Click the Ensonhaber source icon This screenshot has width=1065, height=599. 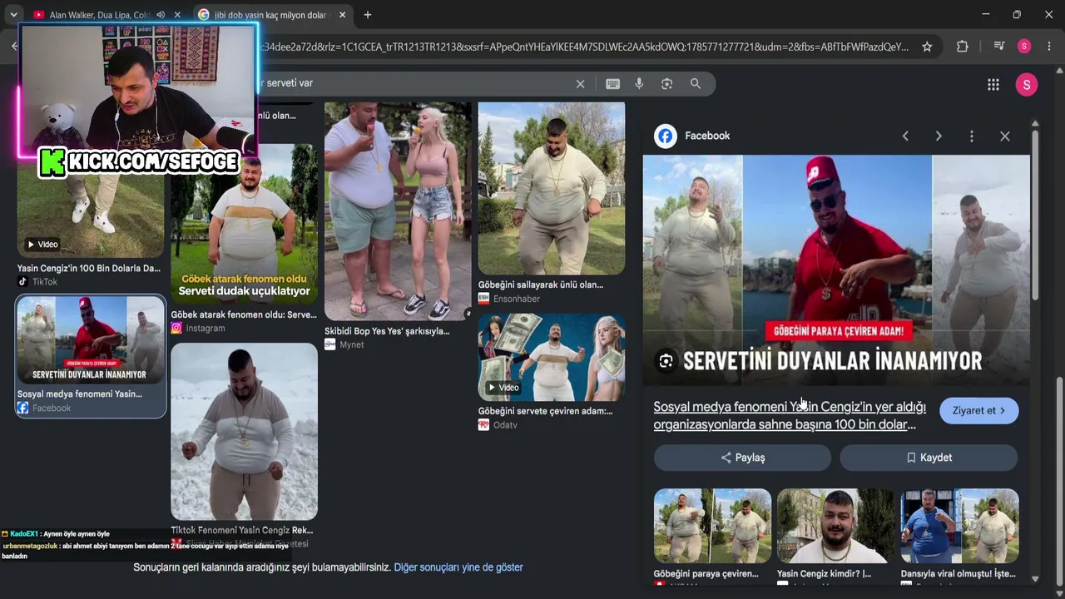point(483,299)
